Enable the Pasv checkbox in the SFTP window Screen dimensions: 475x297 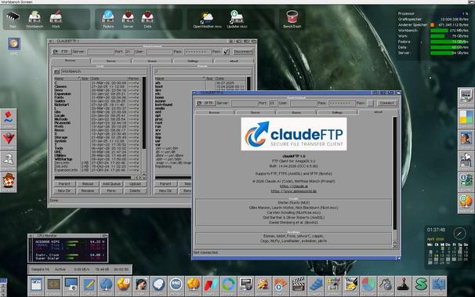pos(371,103)
